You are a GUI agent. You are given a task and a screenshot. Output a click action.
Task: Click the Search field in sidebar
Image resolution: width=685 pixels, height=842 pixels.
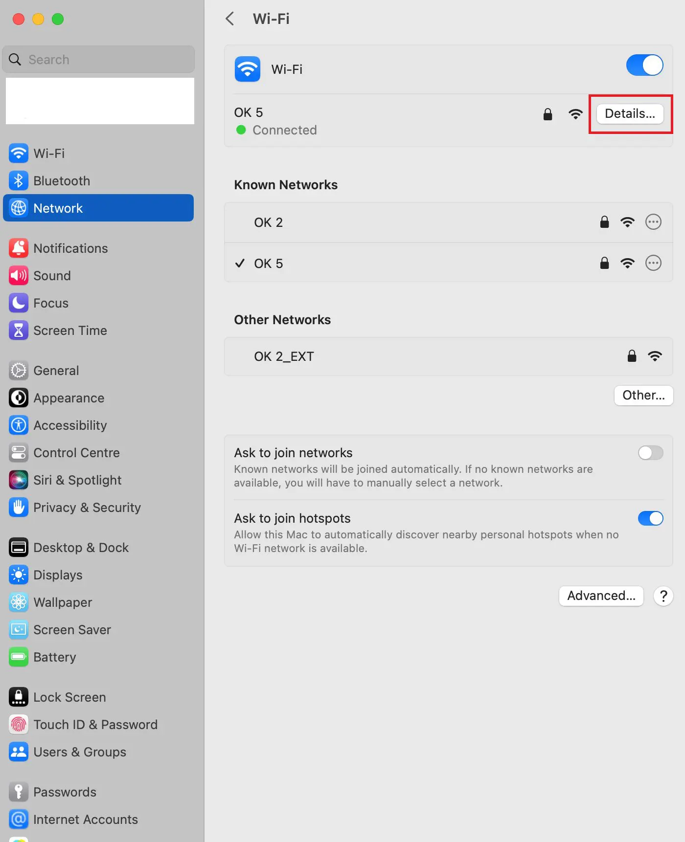pos(98,60)
